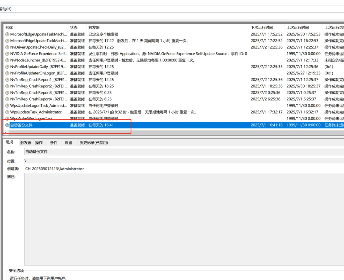Click the trigger text starting 发生事件时 - 日志: Application

(168, 54)
